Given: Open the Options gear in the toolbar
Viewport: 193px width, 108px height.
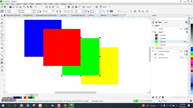Looking at the screenshot, I should 96,7.
